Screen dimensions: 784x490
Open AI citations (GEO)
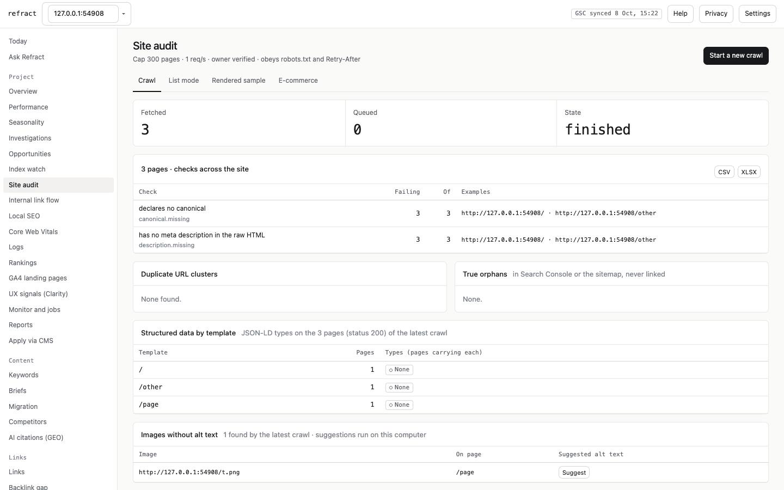click(x=58, y=438)
